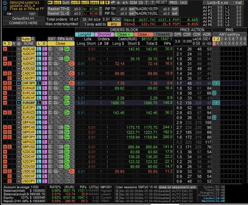The width and height of the screenshot is (248, 205).
Task: Toggle the H flag on the AUDCAD row
Action: [x=5, y=49]
